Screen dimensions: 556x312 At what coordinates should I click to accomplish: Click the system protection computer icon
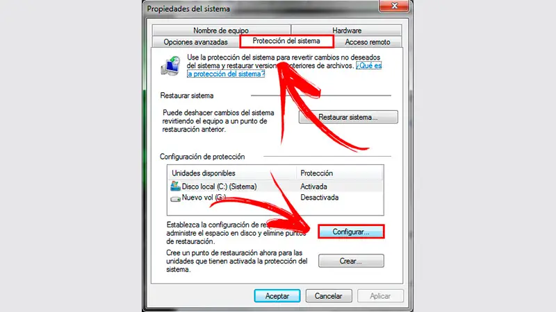click(171, 66)
